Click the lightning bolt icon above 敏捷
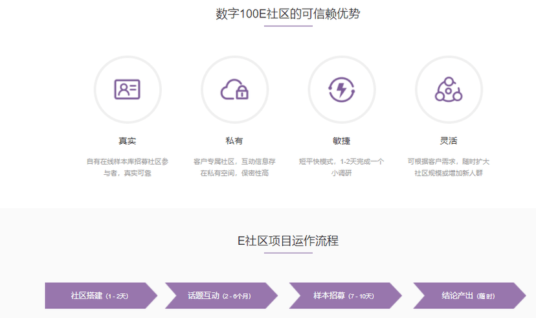 coord(342,89)
